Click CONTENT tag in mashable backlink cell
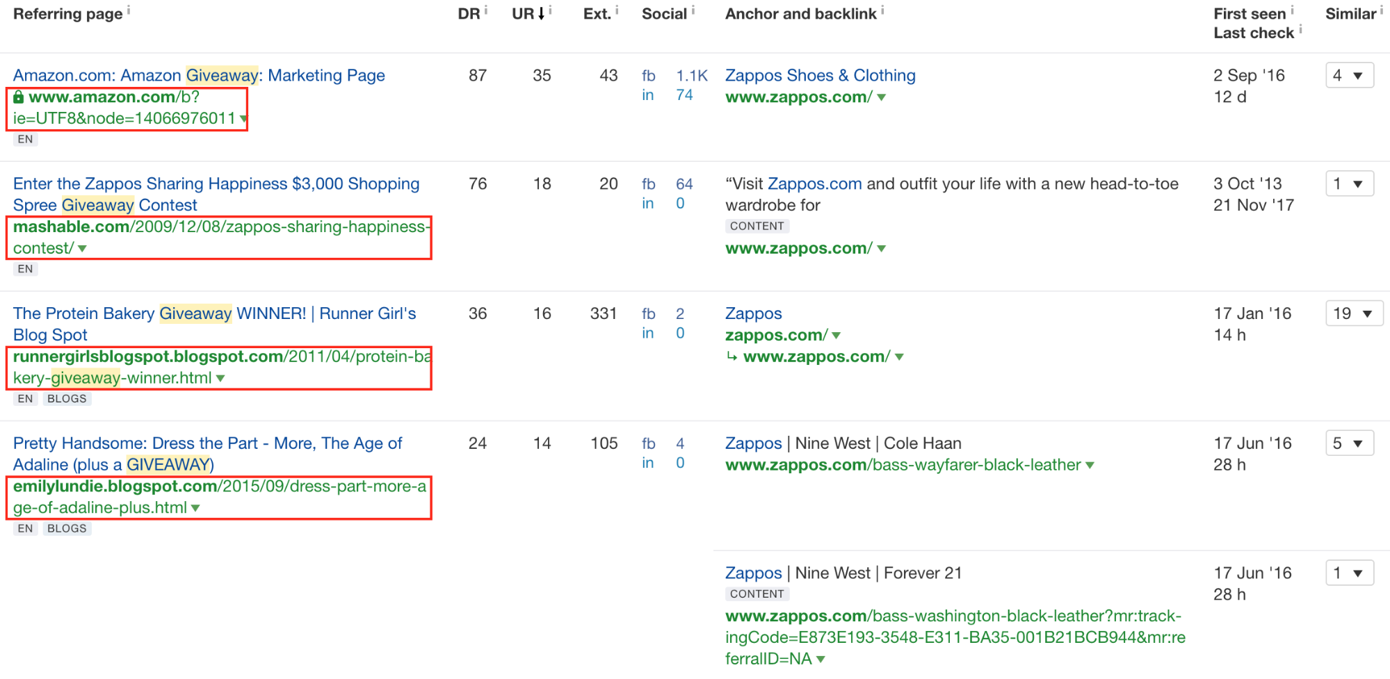The width and height of the screenshot is (1390, 679). coord(757,226)
